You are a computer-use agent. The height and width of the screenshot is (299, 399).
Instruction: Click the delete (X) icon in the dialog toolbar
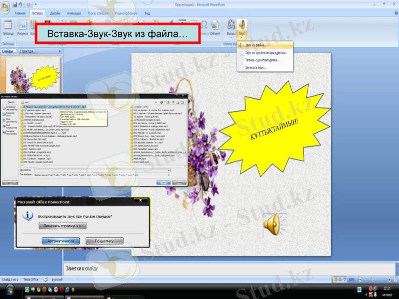[x=173, y=102]
